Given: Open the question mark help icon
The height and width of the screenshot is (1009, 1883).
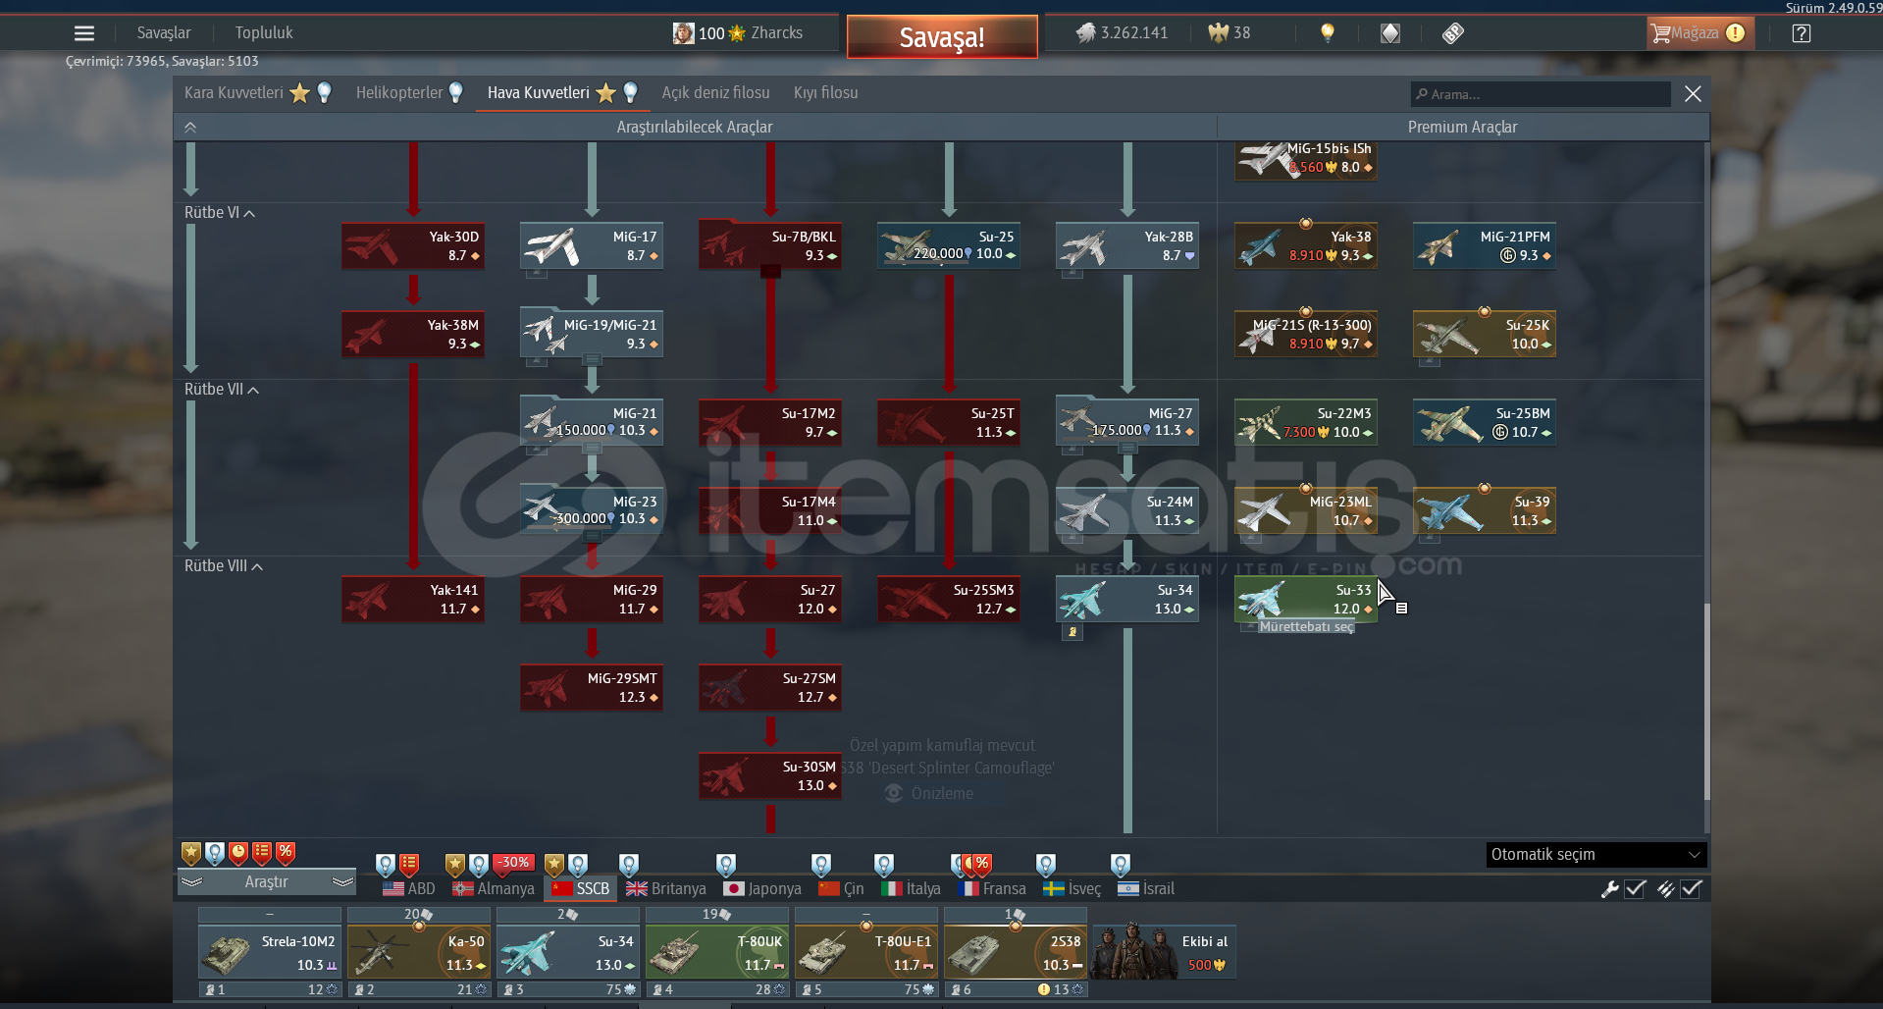Looking at the screenshot, I should coord(1801,33).
